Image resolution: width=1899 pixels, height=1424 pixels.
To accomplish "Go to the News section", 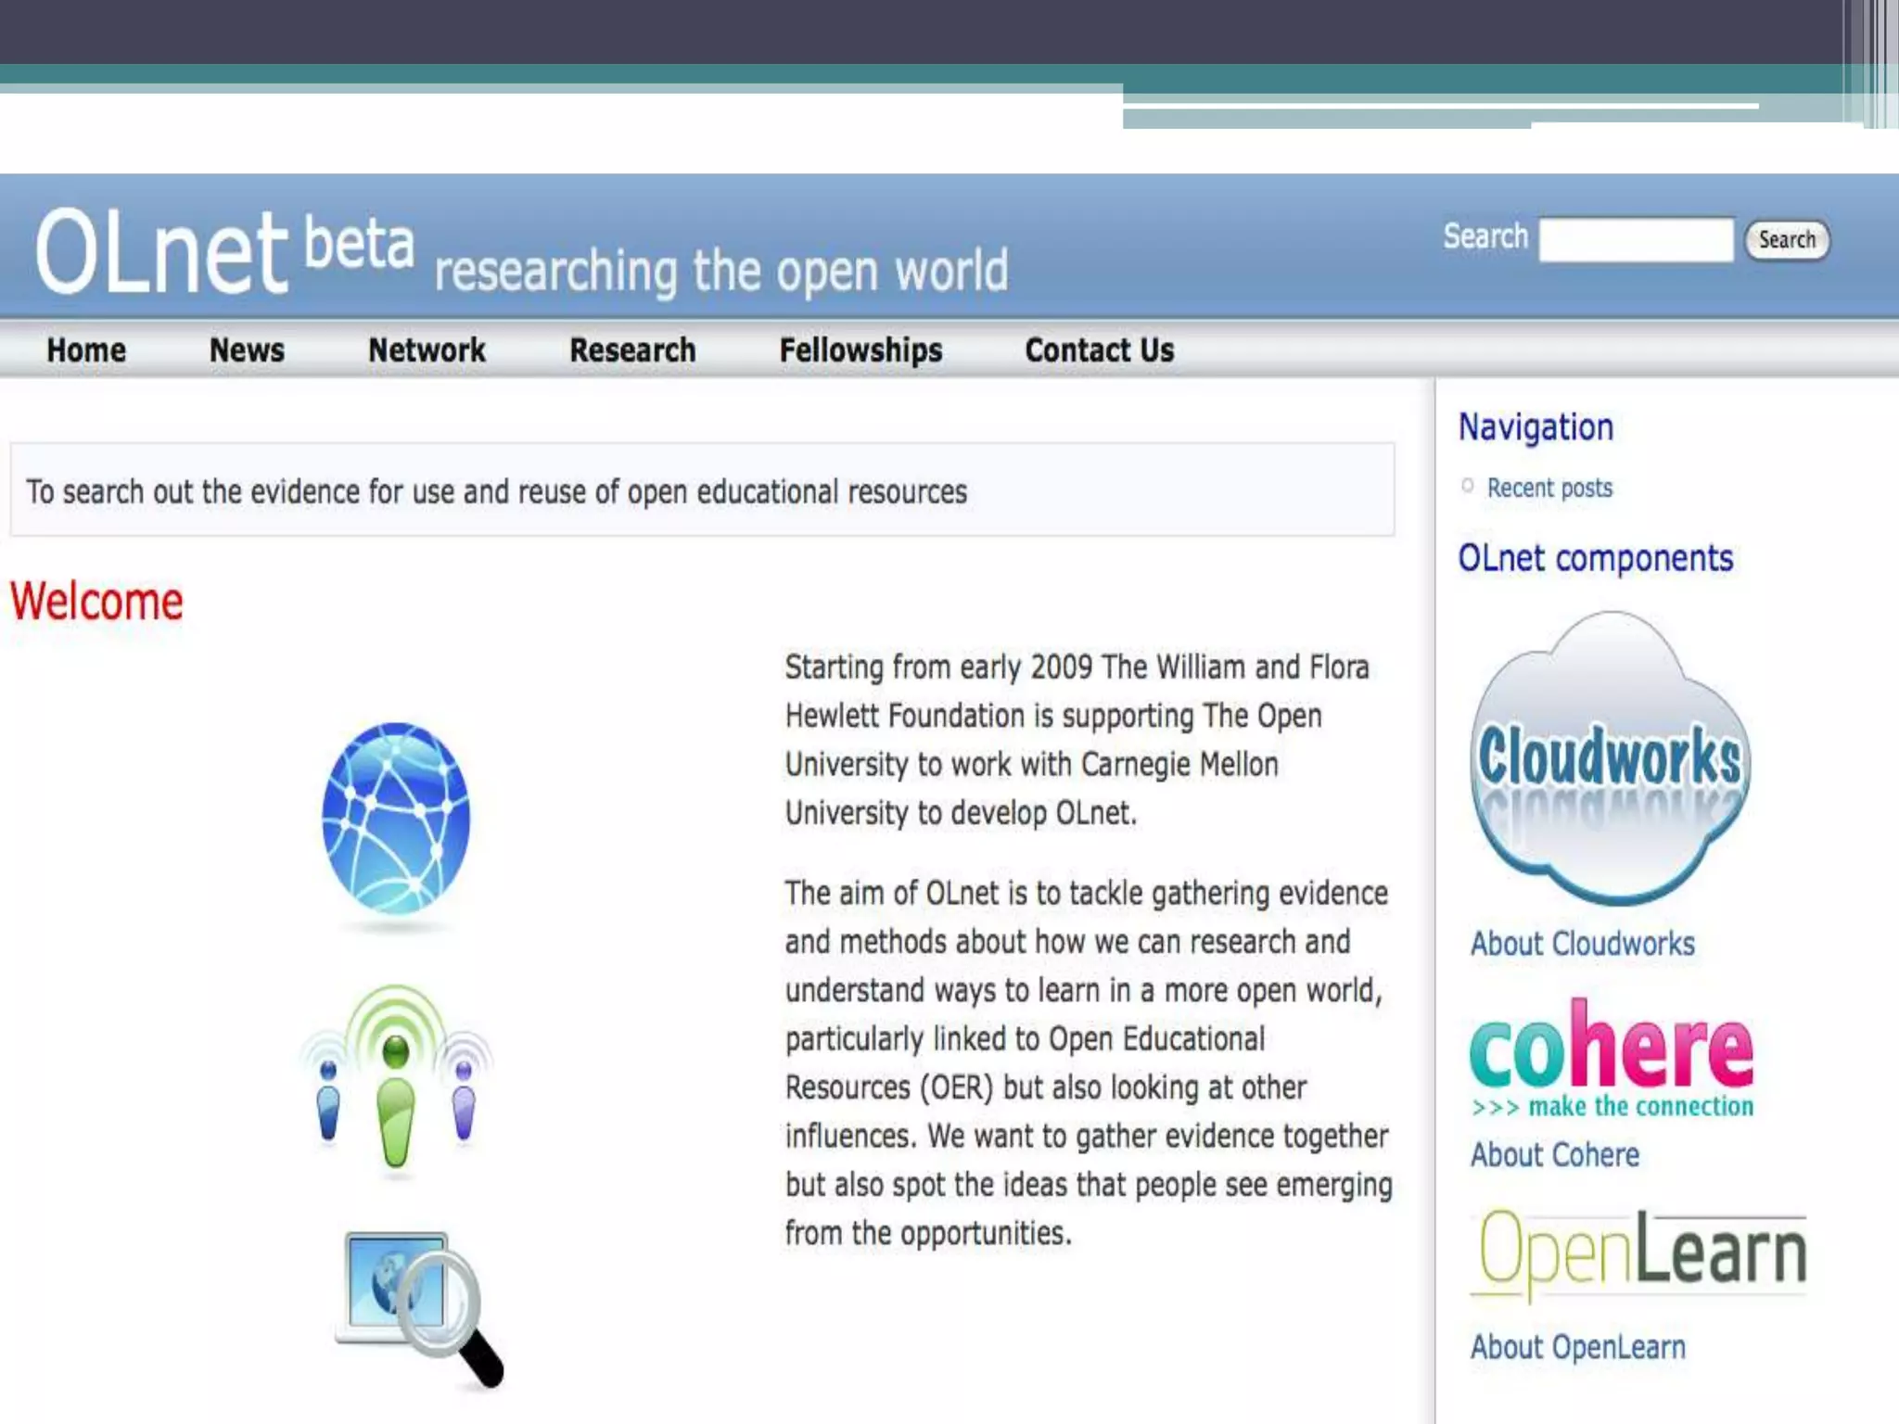I will [247, 350].
